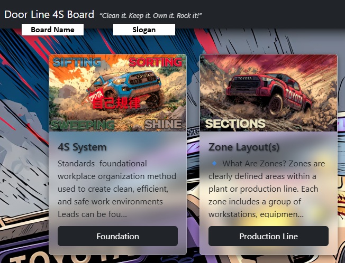Click the SHINE label on the image
The height and width of the screenshot is (263, 345).
(x=163, y=125)
